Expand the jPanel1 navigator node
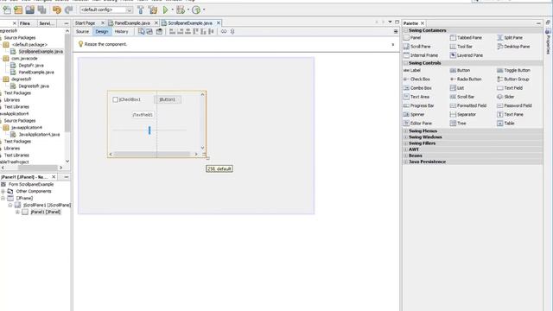Screen dimensions: 553x311 17,213
